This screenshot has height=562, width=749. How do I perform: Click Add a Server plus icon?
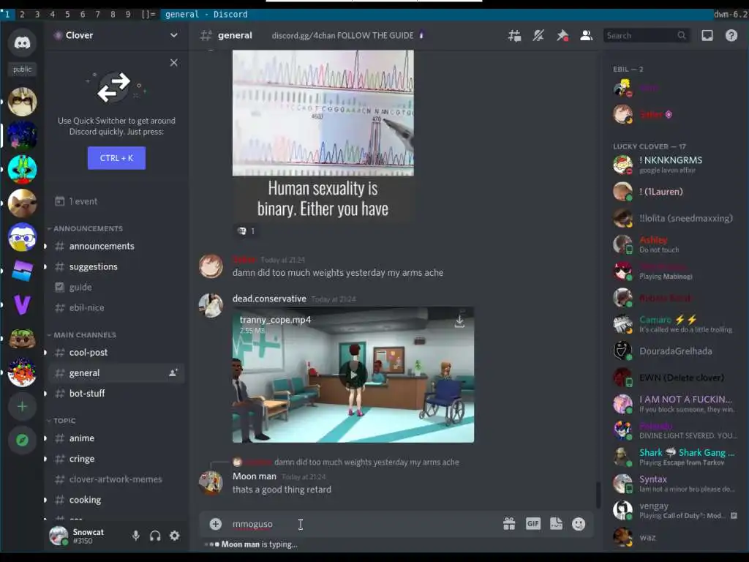[22, 406]
